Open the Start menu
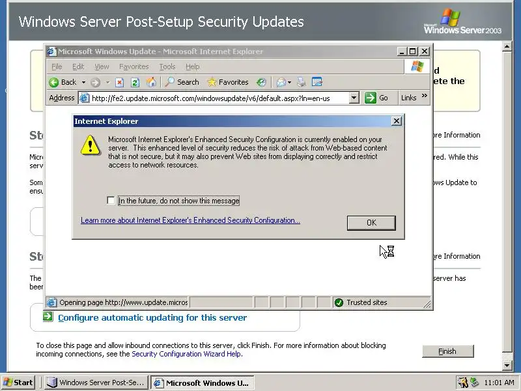This screenshot has width=521, height=391. click(x=18, y=383)
